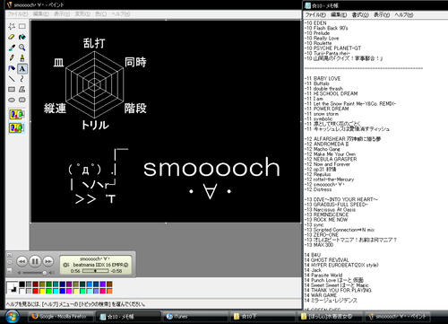Screen dimensions: 448x324
Task: Choose the opaque text background option
Action: coord(17,115)
